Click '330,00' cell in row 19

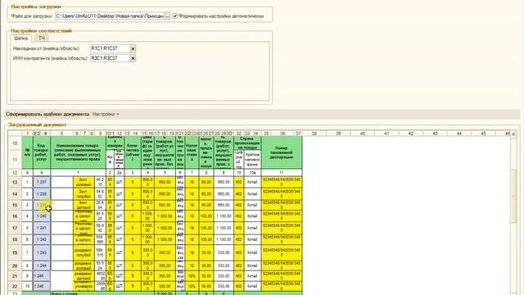[224, 253]
